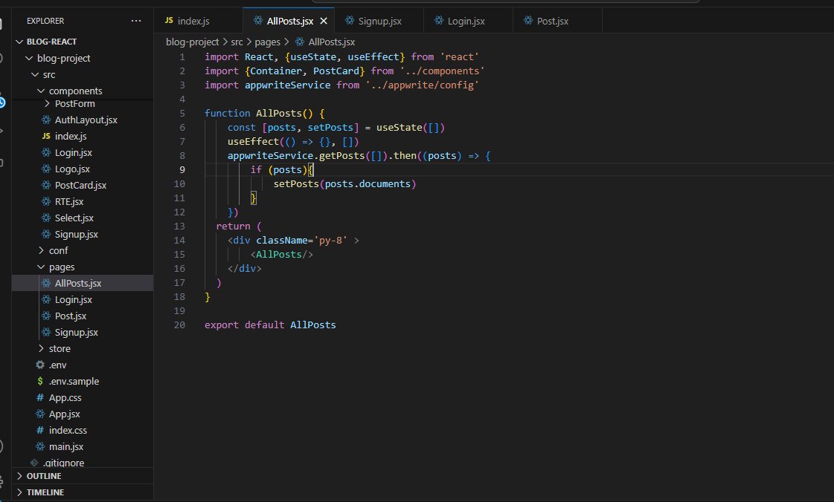Image resolution: width=834 pixels, height=502 pixels.
Task: Select the active AllPosts.jsx tab
Action: pos(288,21)
